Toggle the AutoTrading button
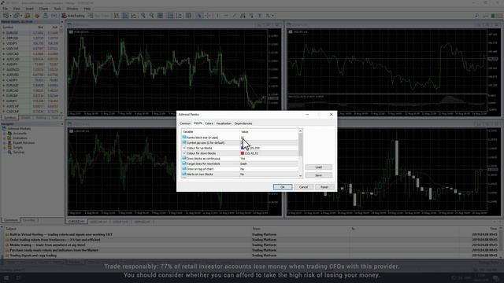 tap(73, 16)
